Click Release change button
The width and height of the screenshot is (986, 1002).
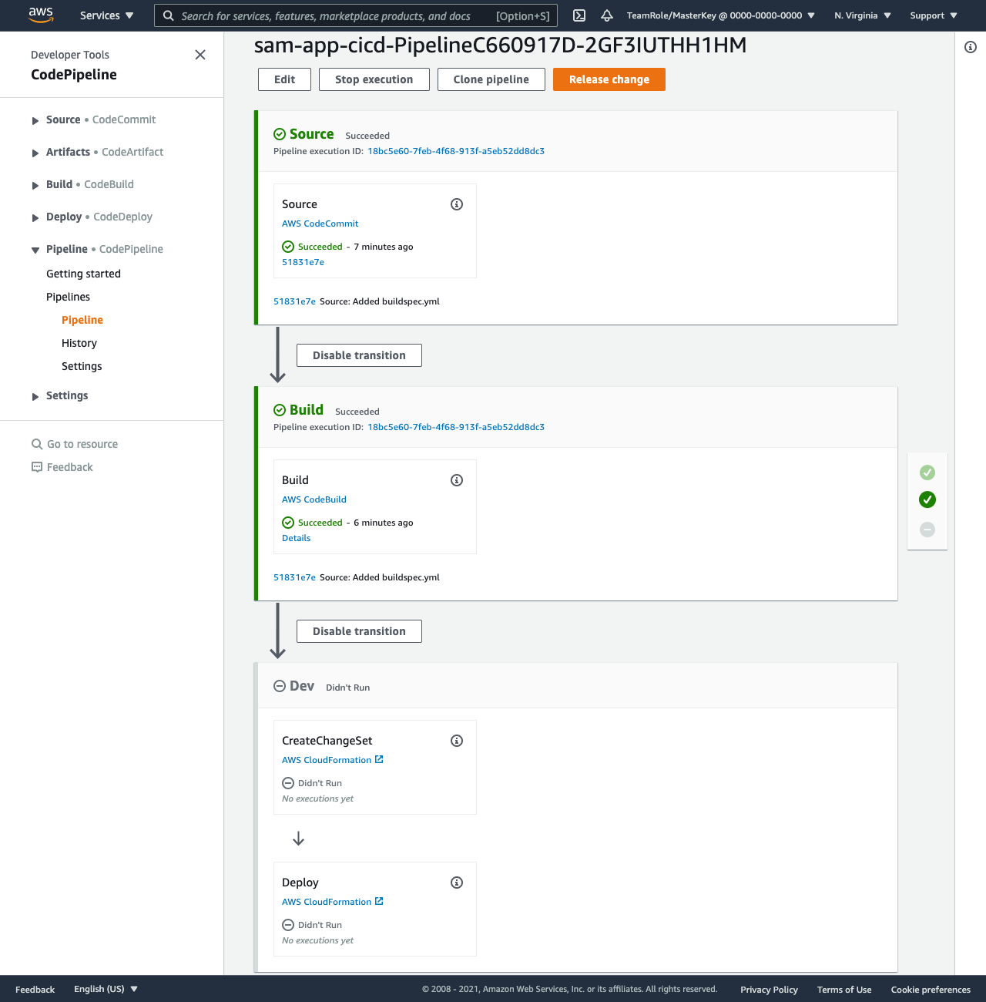(609, 79)
